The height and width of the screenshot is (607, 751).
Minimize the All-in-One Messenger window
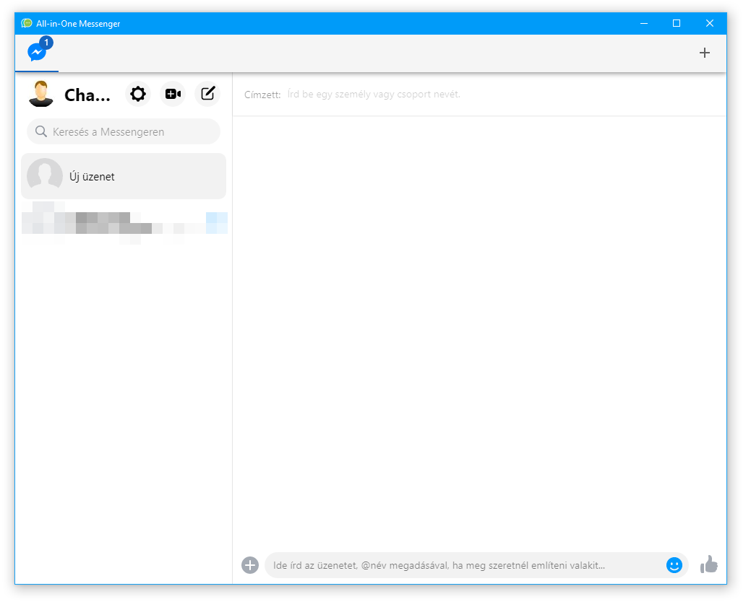click(x=643, y=24)
